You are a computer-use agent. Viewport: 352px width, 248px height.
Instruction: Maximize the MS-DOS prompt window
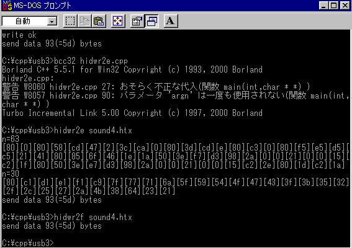(x=334, y=6)
